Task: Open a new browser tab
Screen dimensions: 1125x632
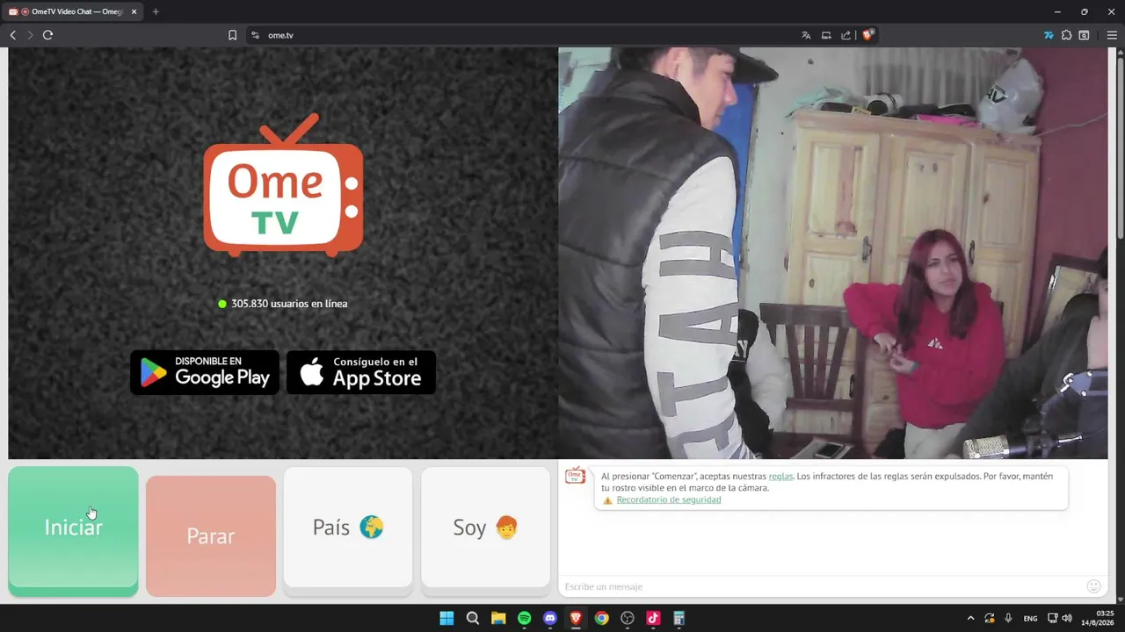Action: [x=156, y=11]
